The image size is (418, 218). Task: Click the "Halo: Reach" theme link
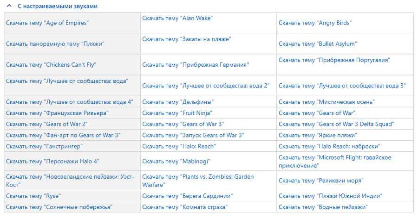pyautogui.click(x=179, y=146)
